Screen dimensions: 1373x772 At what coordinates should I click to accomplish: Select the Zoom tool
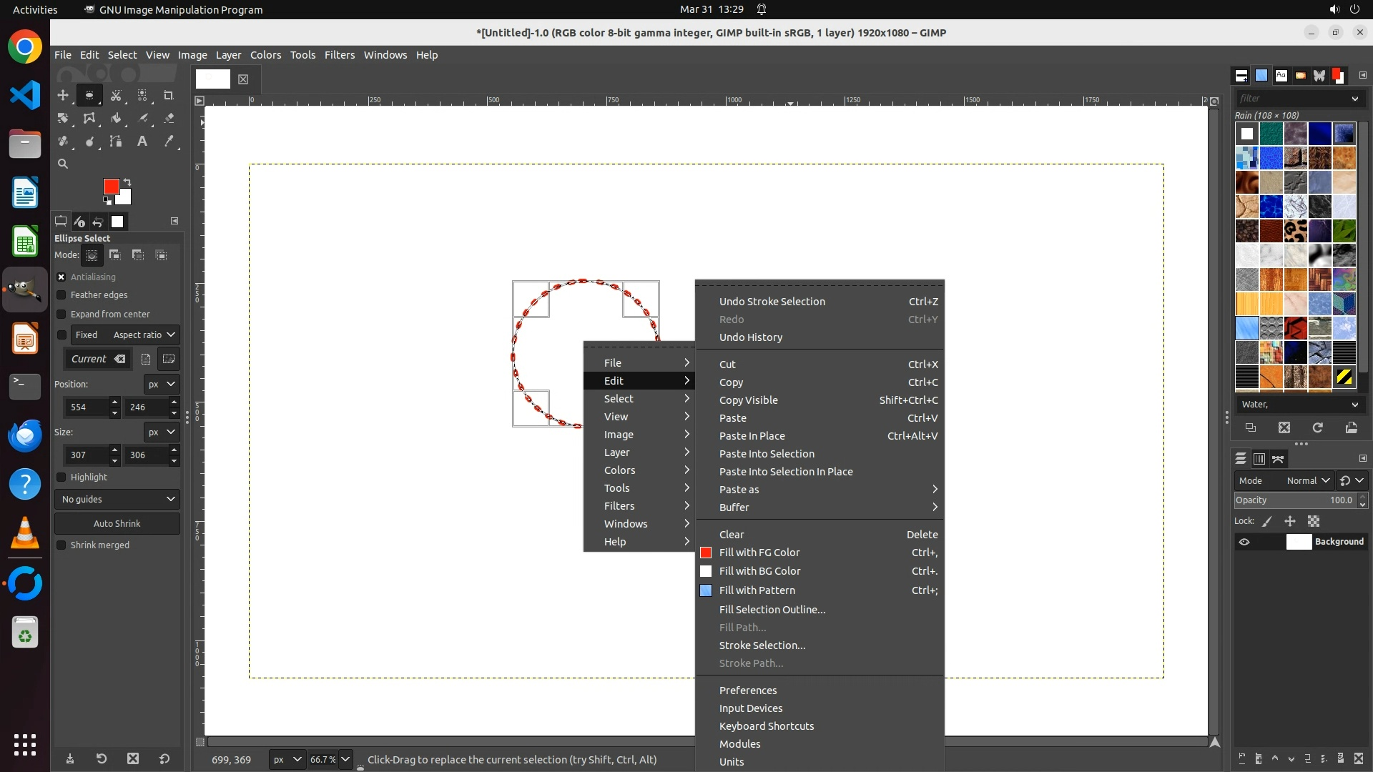63,164
